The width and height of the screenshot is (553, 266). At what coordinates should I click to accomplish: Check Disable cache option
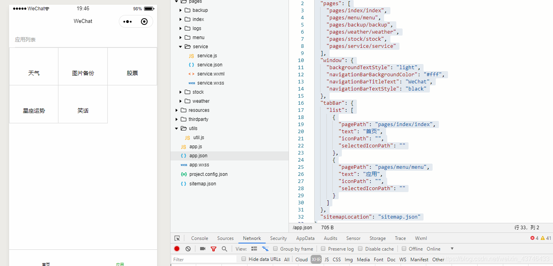click(360, 249)
